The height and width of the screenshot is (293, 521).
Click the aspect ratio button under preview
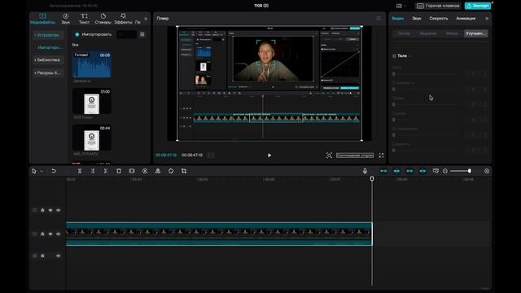click(x=355, y=155)
